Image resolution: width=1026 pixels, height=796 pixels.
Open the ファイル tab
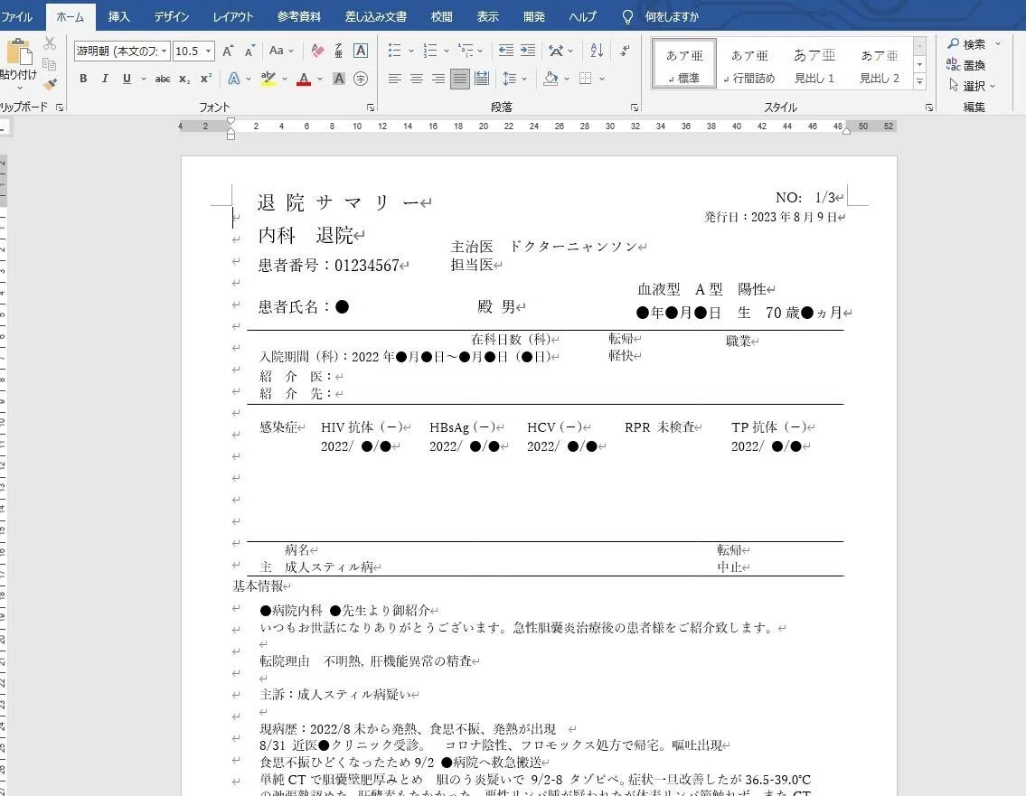point(16,17)
